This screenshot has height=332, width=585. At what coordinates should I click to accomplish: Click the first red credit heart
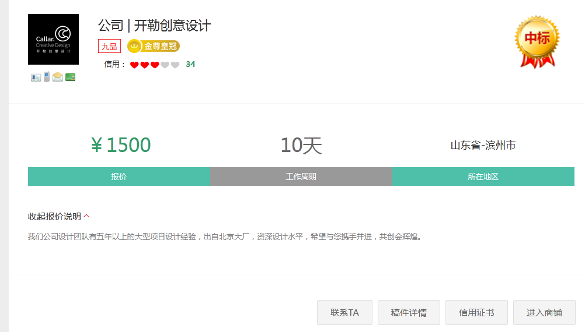[x=134, y=65]
